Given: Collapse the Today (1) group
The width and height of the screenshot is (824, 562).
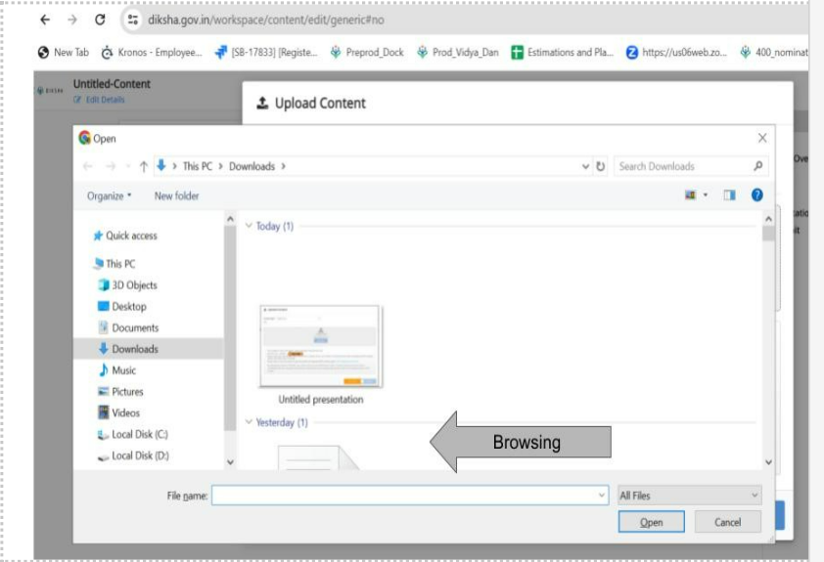Looking at the screenshot, I should [249, 226].
